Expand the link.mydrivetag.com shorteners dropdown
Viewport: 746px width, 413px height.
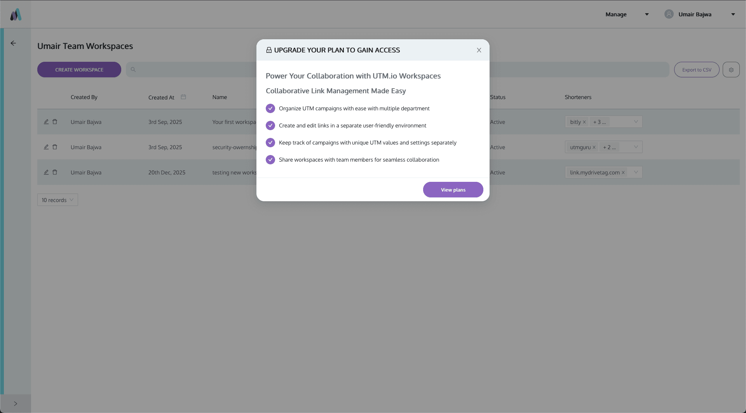[636, 172]
